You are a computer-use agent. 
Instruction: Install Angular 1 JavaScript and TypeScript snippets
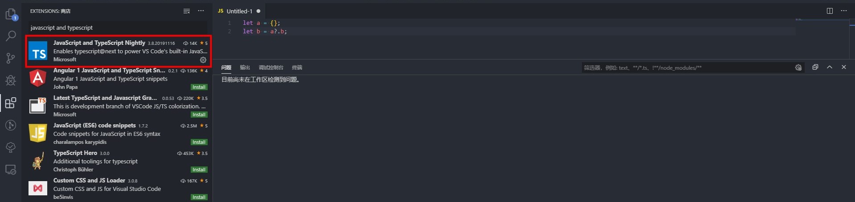click(199, 87)
